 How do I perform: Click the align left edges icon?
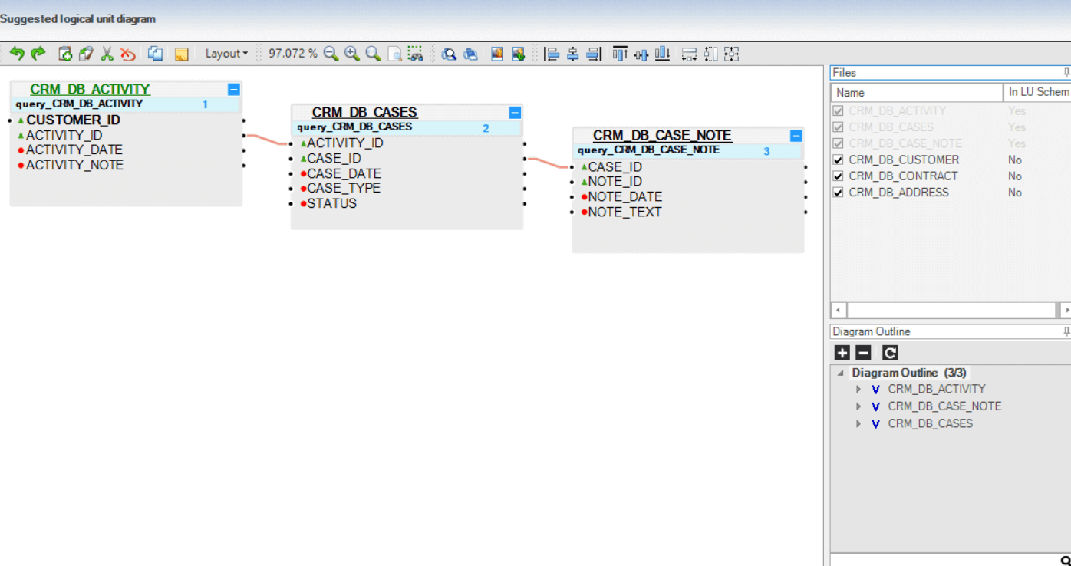(x=551, y=54)
